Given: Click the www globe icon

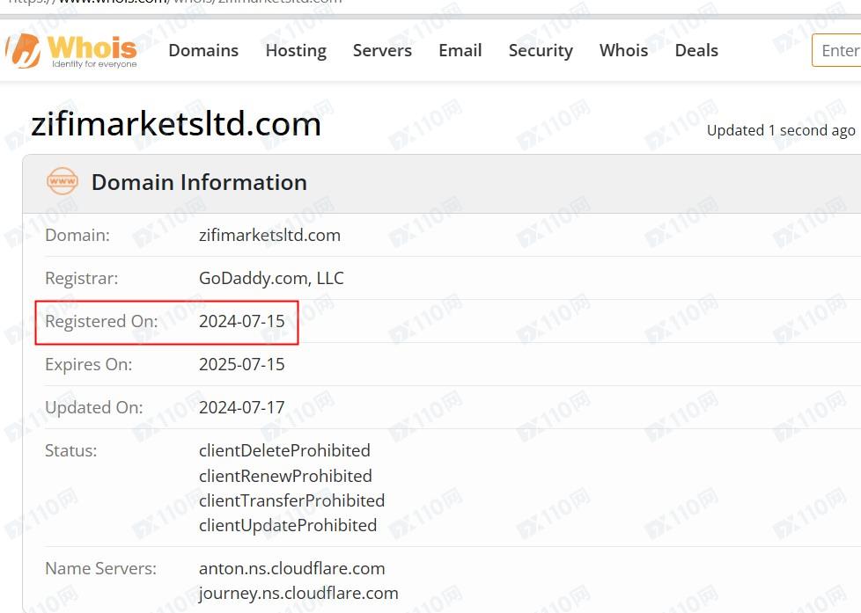Looking at the screenshot, I should 63,182.
